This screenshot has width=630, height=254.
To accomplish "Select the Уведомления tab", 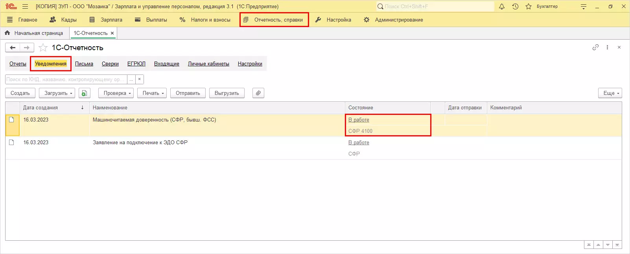I will pyautogui.click(x=51, y=63).
